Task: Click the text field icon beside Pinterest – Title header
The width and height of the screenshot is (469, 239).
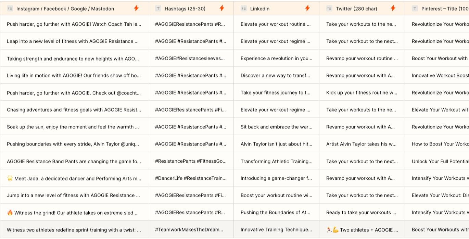Action: pos(415,9)
